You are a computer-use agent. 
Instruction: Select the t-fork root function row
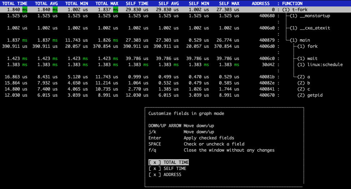pos(175,10)
